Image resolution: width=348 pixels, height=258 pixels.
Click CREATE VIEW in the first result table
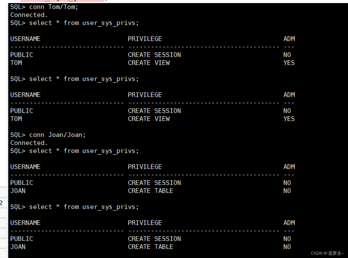click(x=149, y=63)
